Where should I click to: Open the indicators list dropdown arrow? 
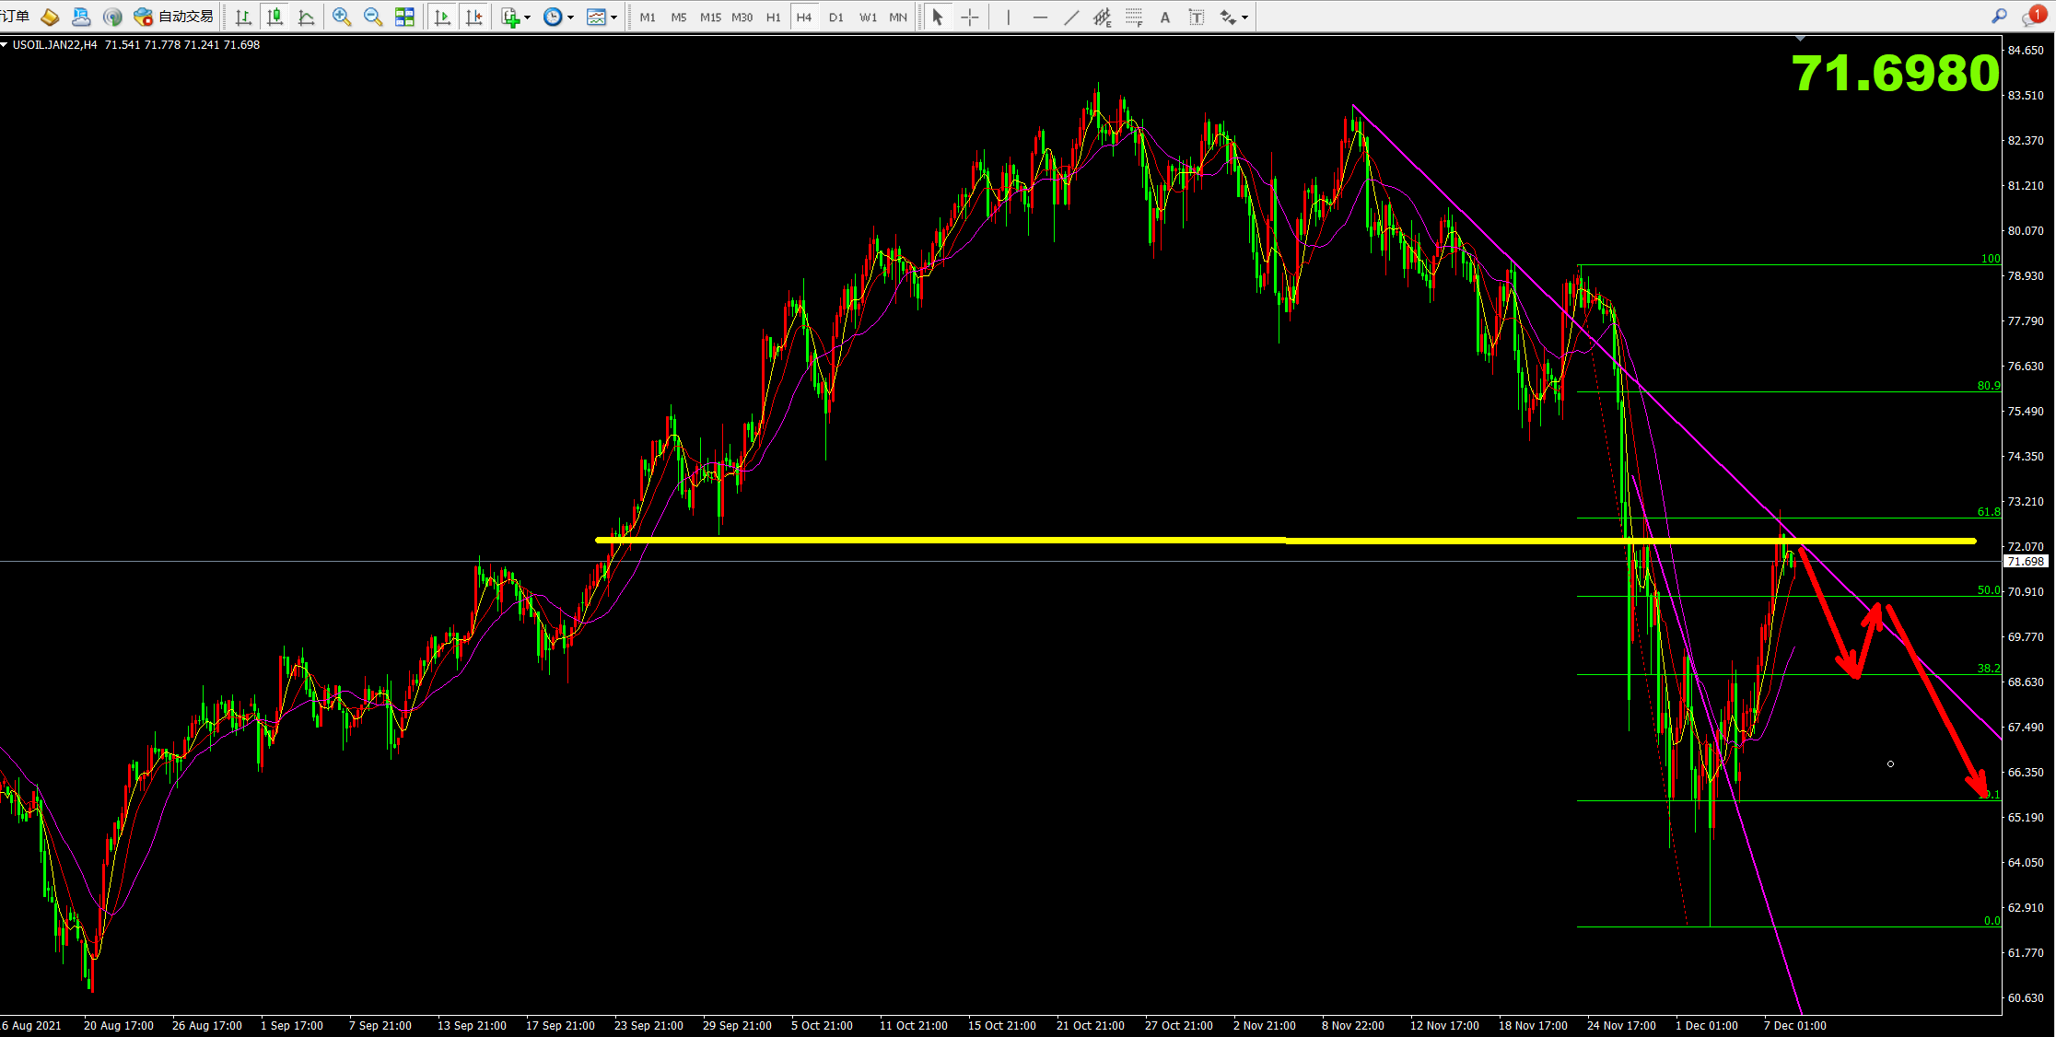528,17
